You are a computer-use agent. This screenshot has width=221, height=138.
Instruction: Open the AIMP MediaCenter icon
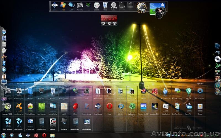coord(30,106)
